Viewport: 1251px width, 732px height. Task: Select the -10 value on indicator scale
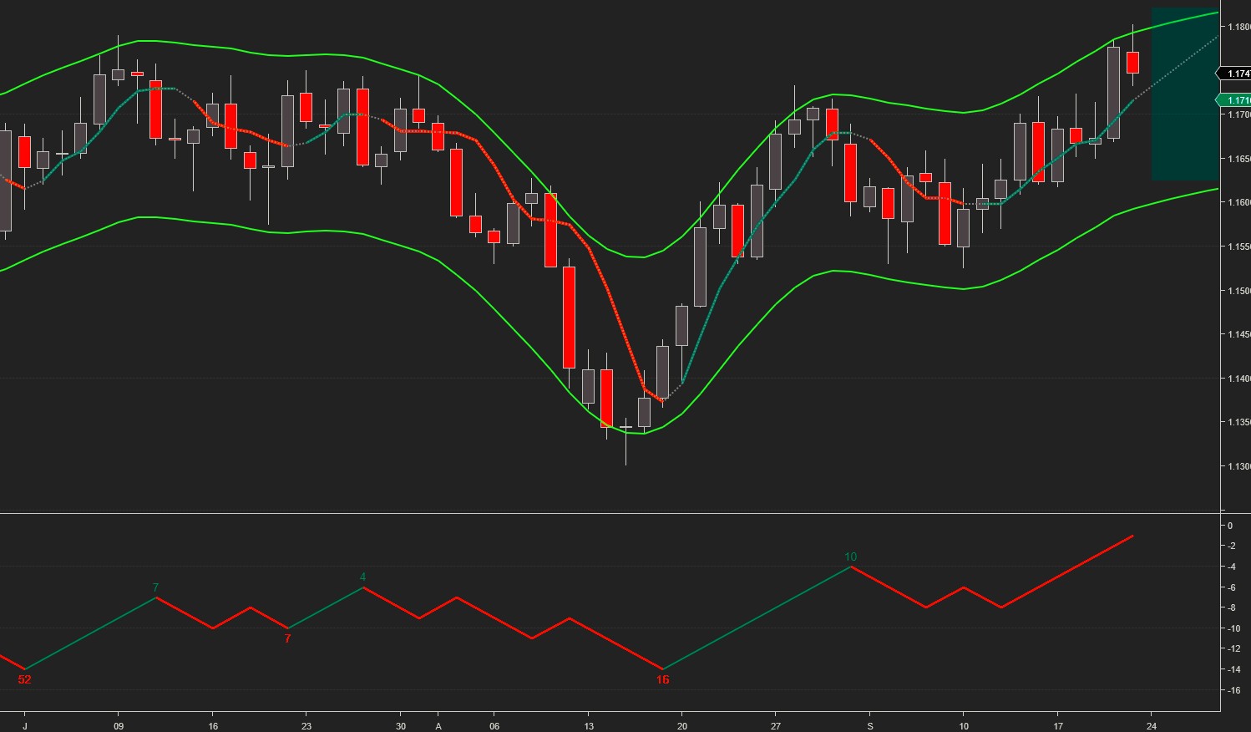click(1233, 628)
